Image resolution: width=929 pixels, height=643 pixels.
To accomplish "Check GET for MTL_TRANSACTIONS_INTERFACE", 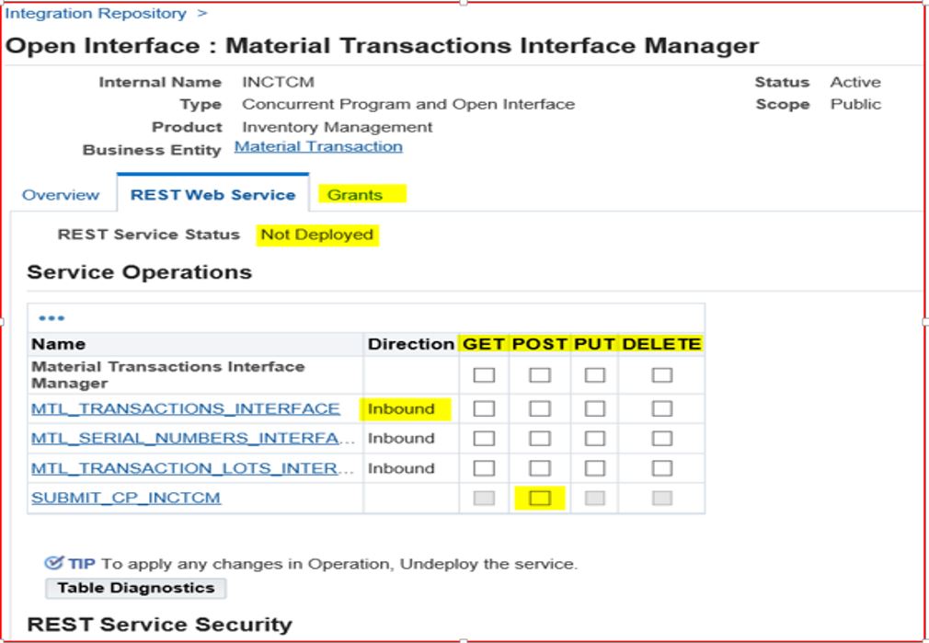I will (x=484, y=408).
